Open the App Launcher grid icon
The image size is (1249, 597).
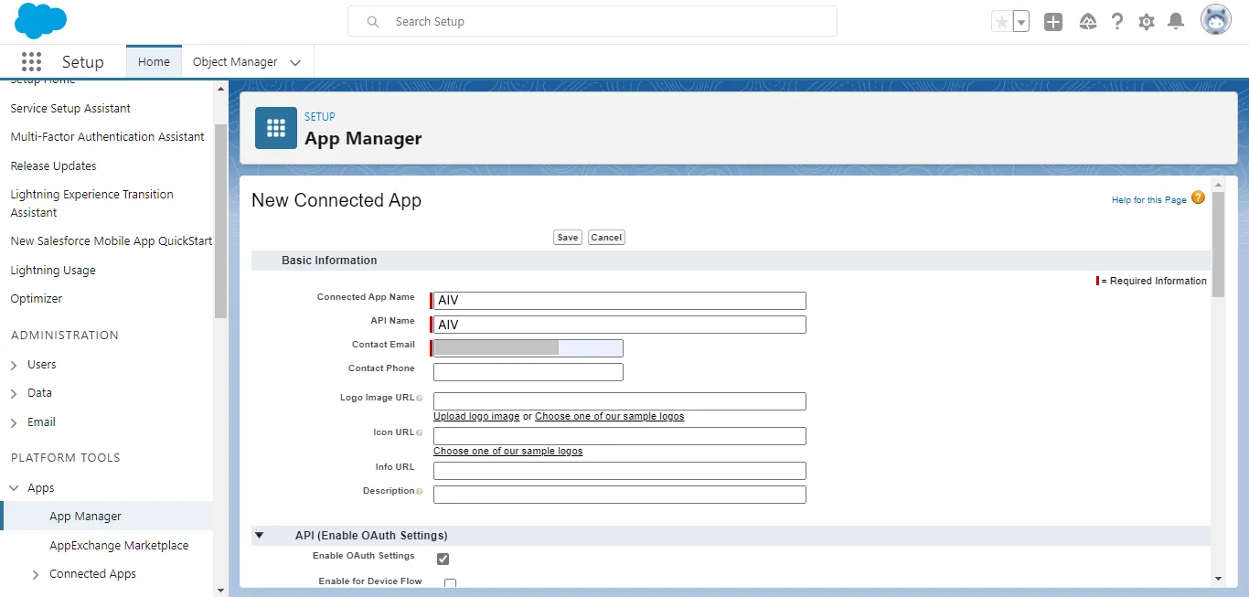point(31,61)
